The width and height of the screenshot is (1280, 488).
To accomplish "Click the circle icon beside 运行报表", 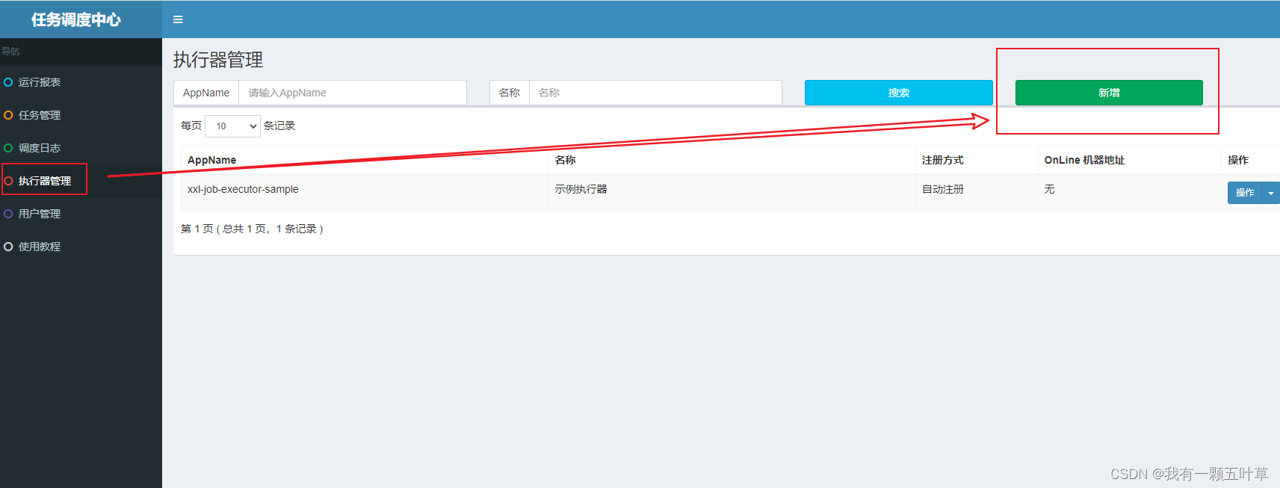I will pos(8,82).
